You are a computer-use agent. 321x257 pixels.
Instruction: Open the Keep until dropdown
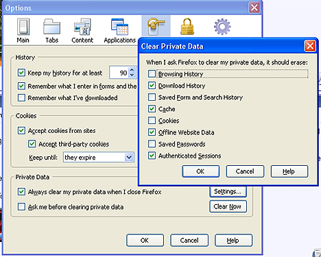(99, 158)
